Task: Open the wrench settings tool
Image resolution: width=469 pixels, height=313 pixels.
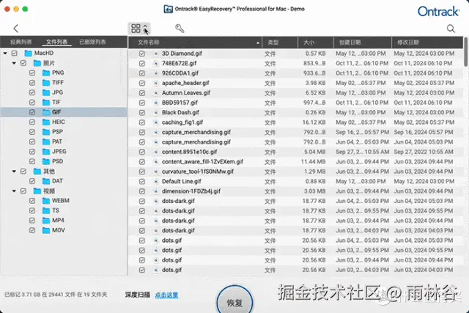Action: click(180, 29)
